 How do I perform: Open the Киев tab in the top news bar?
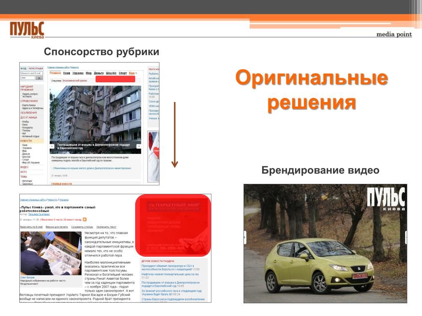[x=66, y=73]
